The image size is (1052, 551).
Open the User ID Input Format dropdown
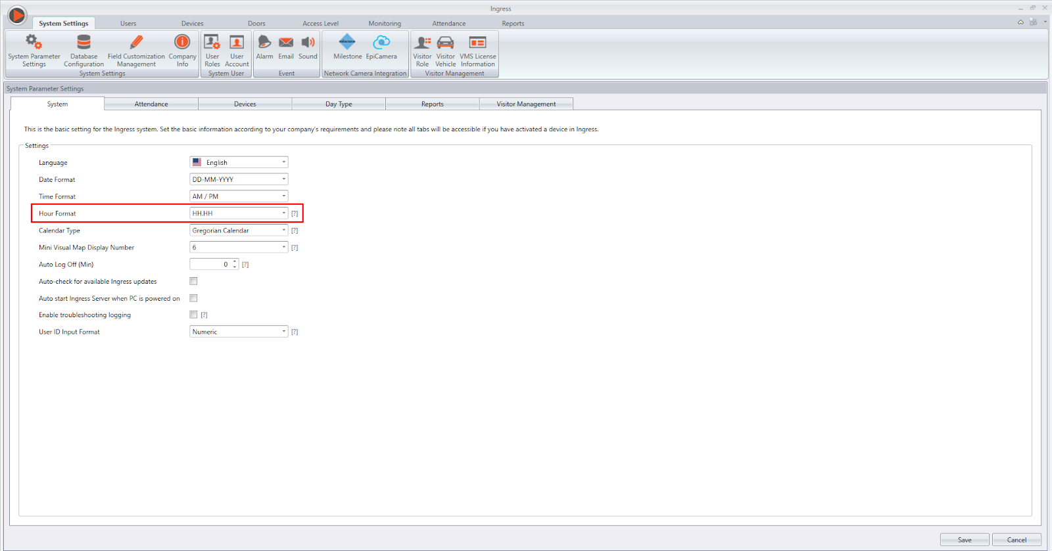[239, 332]
